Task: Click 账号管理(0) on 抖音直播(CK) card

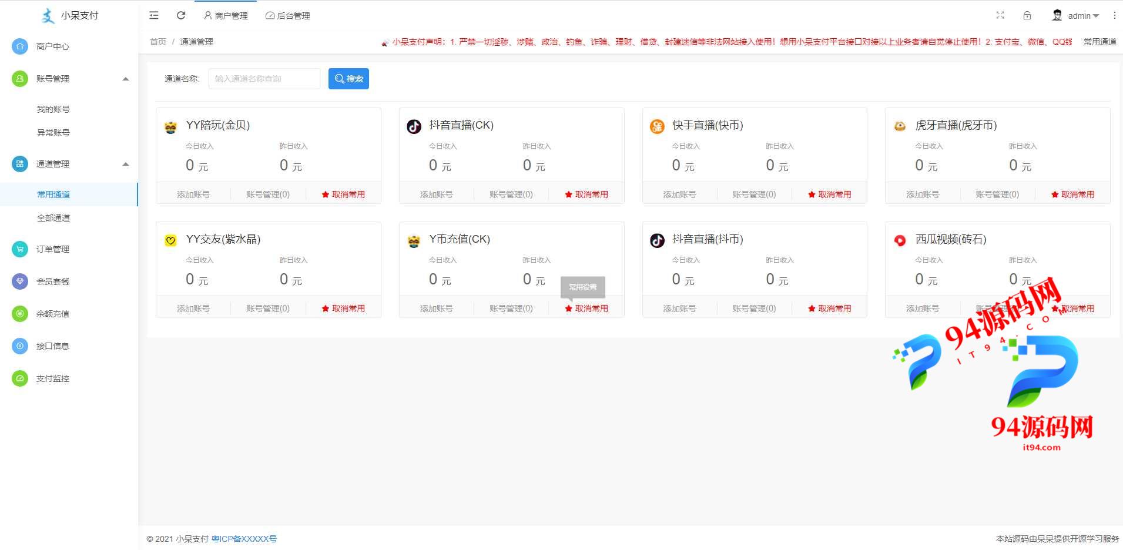Action: click(511, 194)
